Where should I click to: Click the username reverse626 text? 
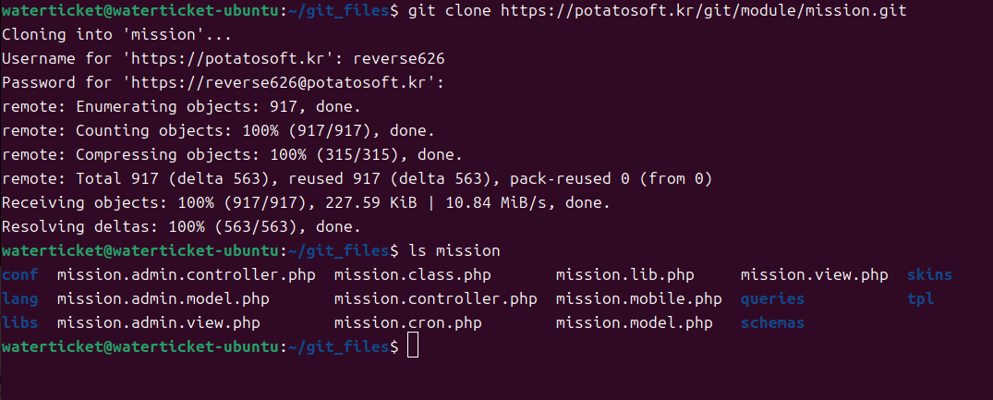coord(399,59)
